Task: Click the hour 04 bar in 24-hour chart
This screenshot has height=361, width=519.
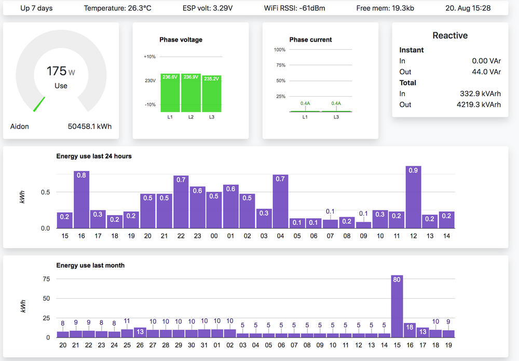Action: pyautogui.click(x=280, y=202)
